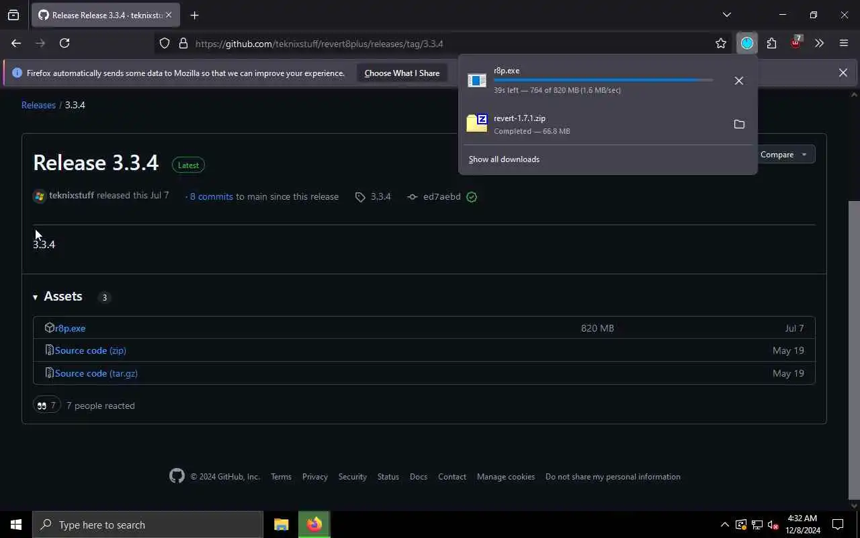Open the Compare dropdown

coord(783,155)
